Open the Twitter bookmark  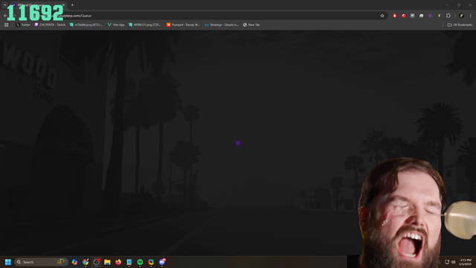pos(23,25)
